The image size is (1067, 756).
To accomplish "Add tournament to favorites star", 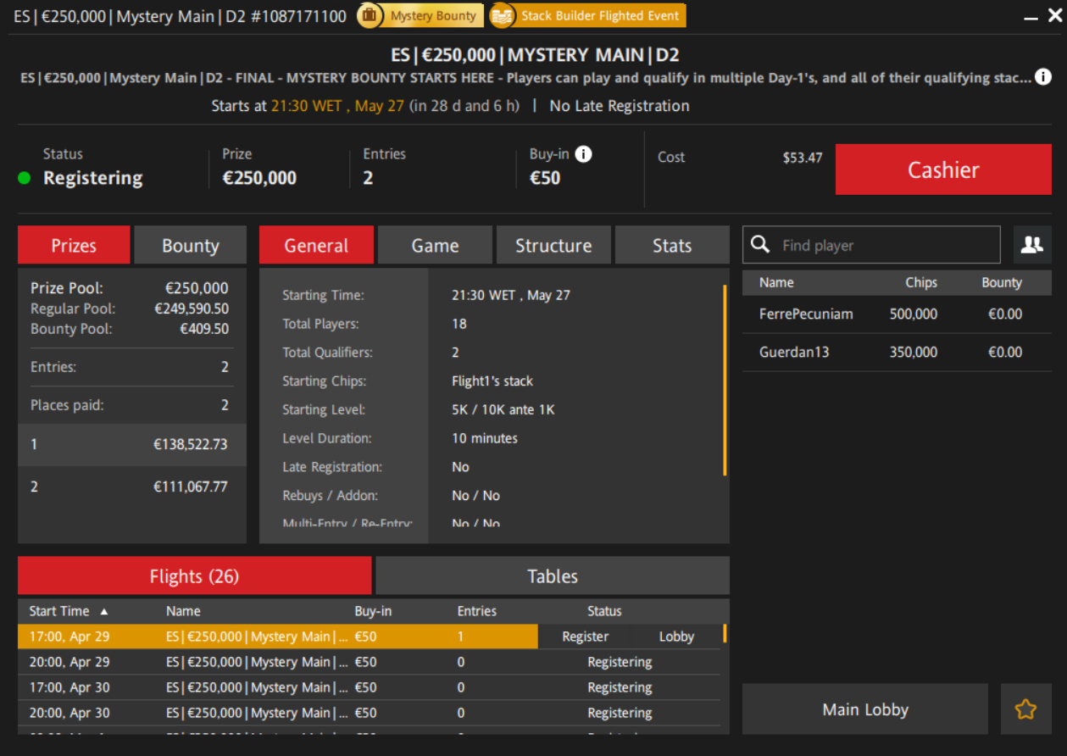I will 1025,709.
